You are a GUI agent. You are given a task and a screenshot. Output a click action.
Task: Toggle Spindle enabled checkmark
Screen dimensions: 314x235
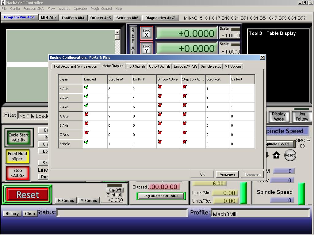coord(86,142)
